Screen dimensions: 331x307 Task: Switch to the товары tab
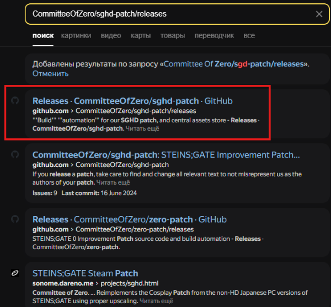pos(173,36)
